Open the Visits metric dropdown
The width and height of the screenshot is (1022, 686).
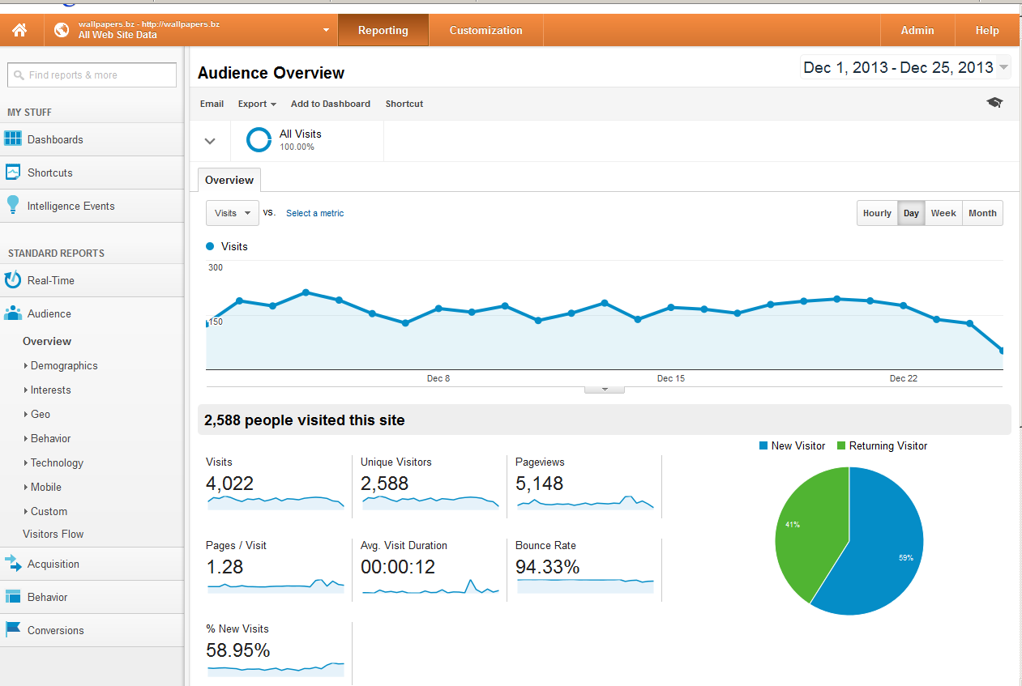(x=233, y=213)
